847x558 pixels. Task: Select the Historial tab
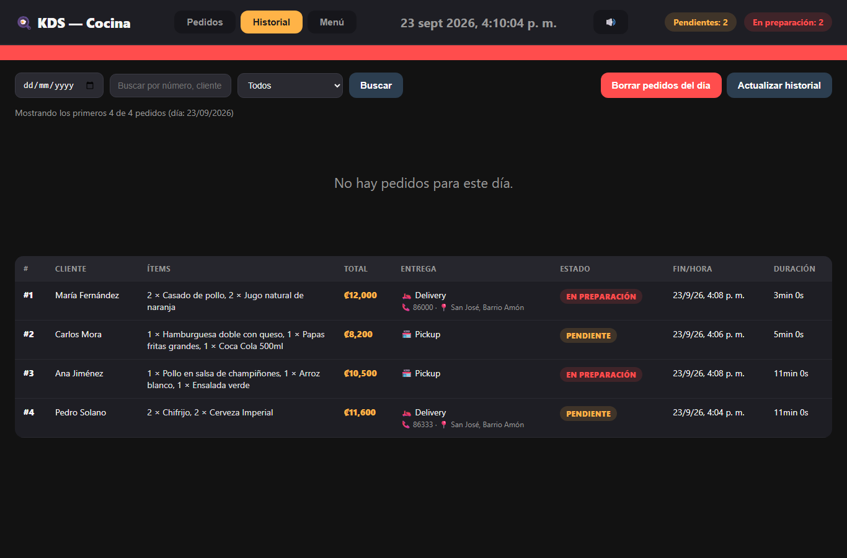(x=272, y=22)
